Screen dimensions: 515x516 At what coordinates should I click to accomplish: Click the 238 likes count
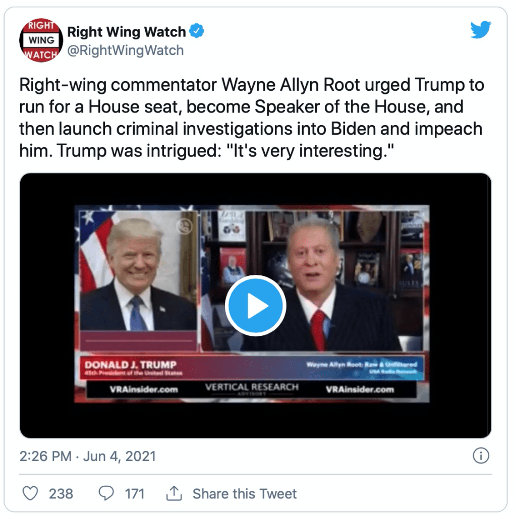(61, 494)
